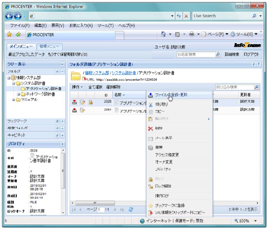Viewport: 268px width, 229px height.
Task: Click help question icon in フォルダ詳細 header
Action: tap(259, 64)
